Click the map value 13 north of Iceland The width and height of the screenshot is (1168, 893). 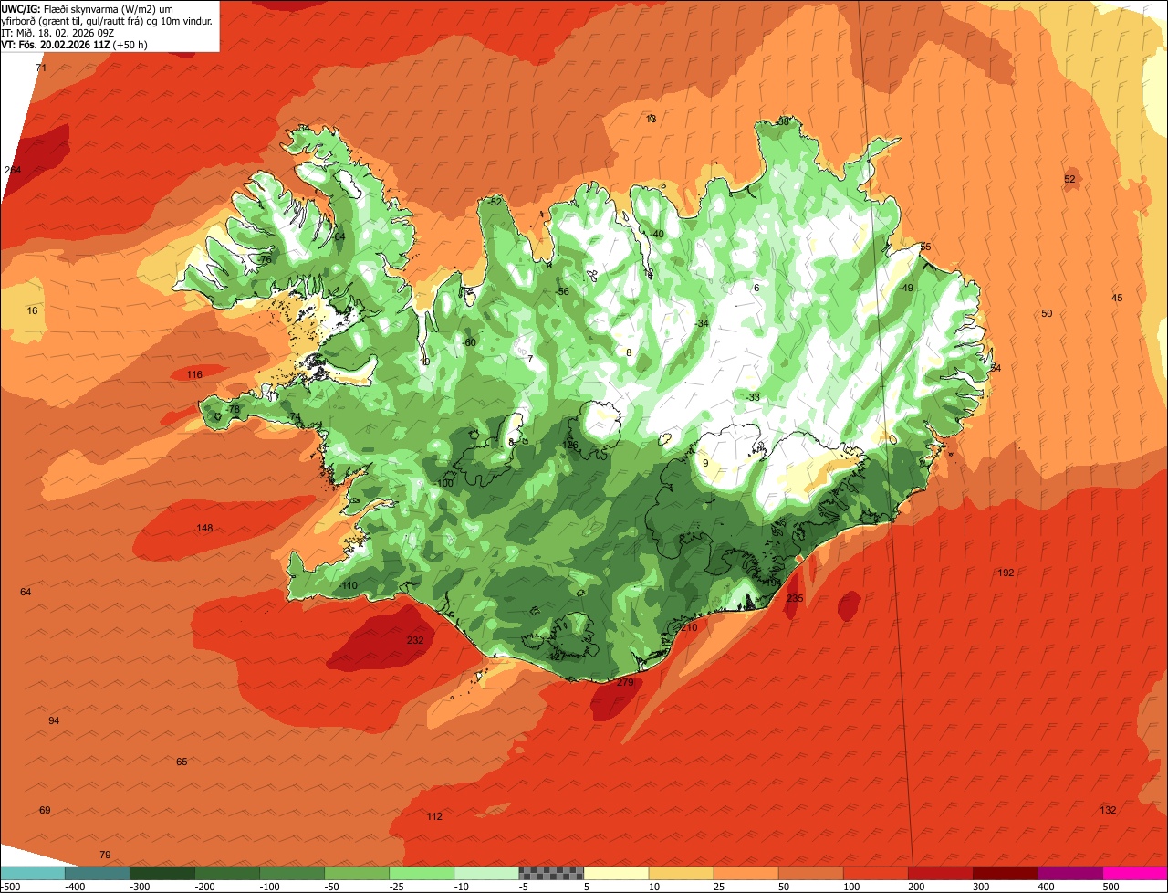651,120
